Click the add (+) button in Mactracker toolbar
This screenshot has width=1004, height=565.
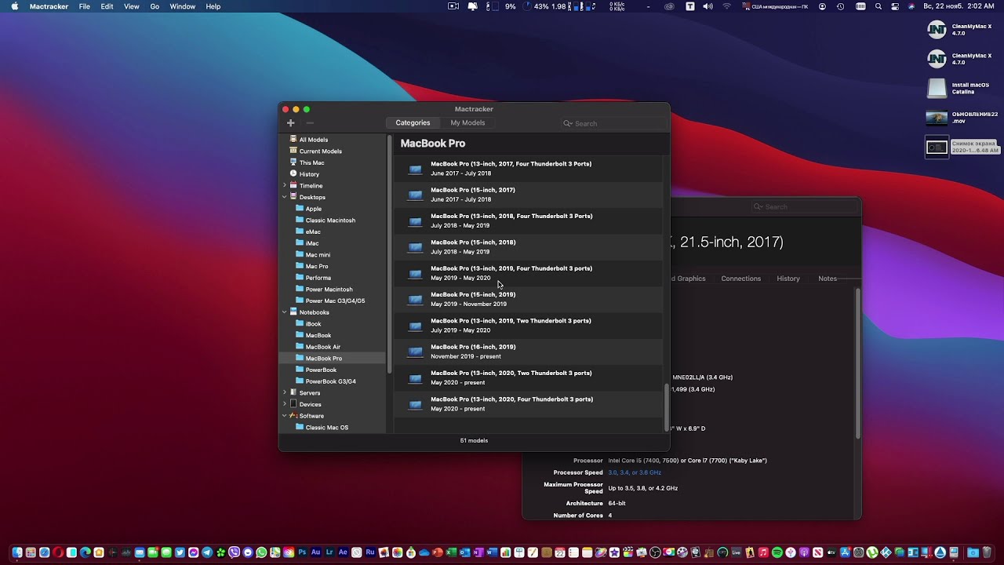point(290,123)
